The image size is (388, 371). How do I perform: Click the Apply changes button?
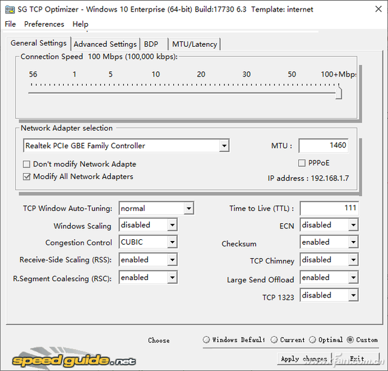[x=304, y=359]
